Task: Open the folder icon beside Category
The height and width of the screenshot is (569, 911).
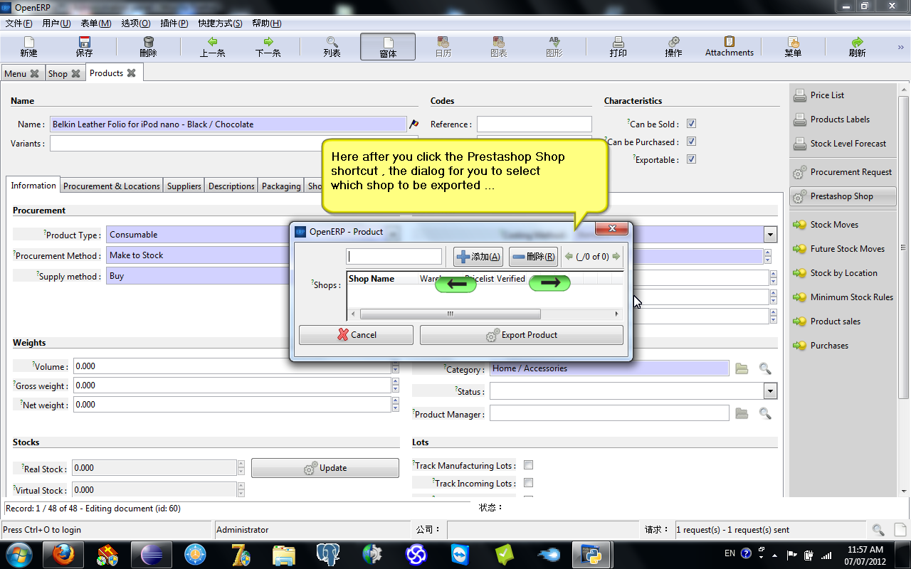Action: pyautogui.click(x=742, y=368)
